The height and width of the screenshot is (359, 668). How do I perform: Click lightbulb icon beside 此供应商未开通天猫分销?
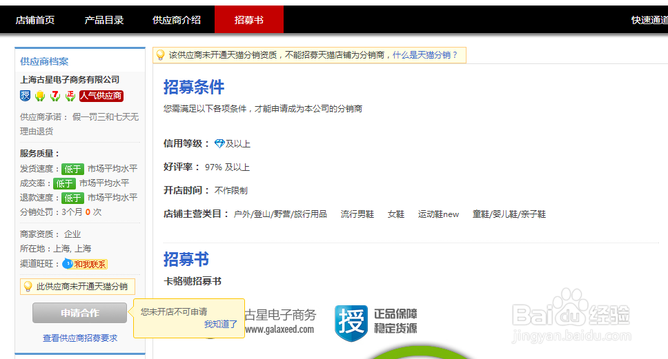pyautogui.click(x=28, y=287)
